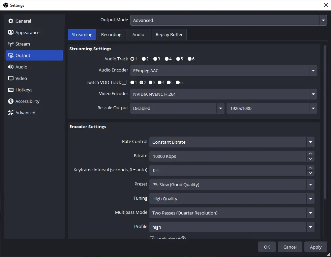331x257 pixels.
Task: Open the Tuning dropdown
Action: tap(232, 199)
